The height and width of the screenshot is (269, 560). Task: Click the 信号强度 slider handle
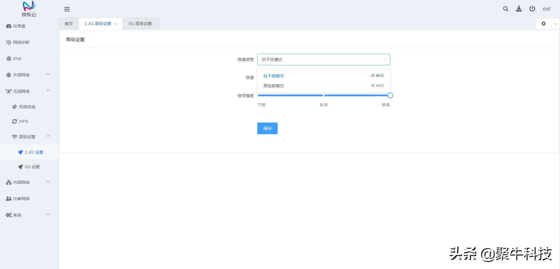pos(390,95)
